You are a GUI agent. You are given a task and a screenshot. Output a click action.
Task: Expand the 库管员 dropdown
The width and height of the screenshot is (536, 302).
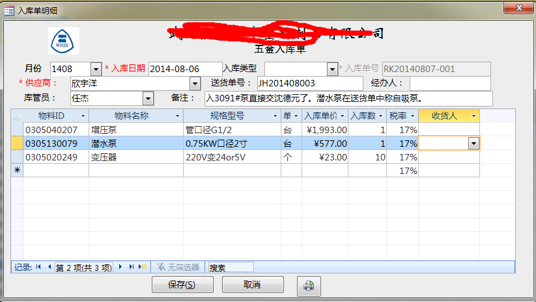click(x=148, y=98)
